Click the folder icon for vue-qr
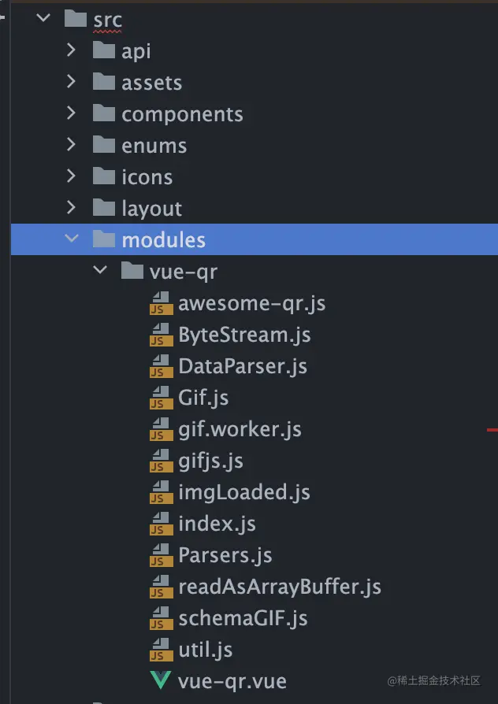498x704 pixels. [x=132, y=272]
